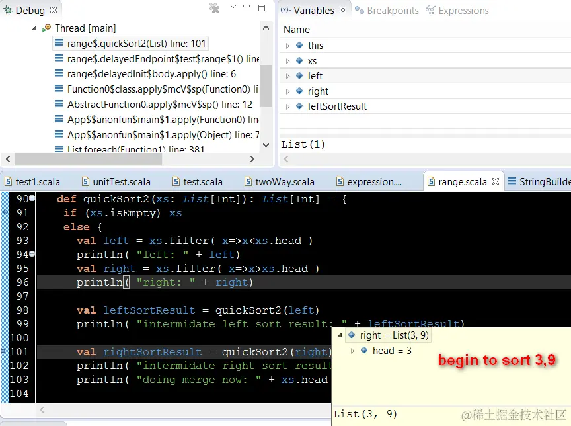The width and height of the screenshot is (571, 426).
Task: Close the Debug view tab
Action: click(x=54, y=10)
